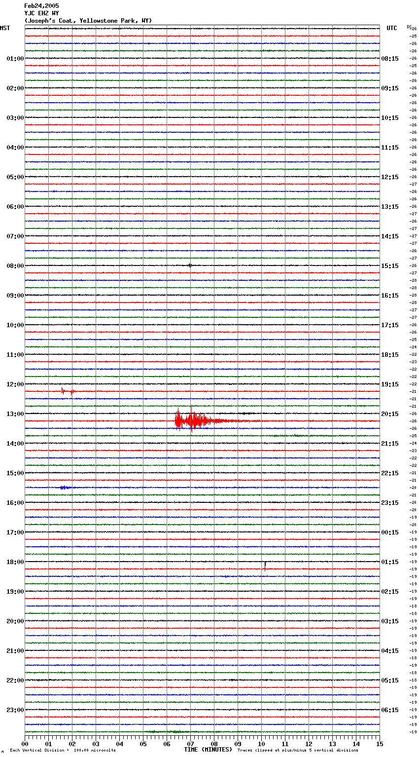This screenshot has width=419, height=757.
Task: Click the location text 'Joseph's Coat, Yellowstone Park, WY'
Action: pos(88,21)
